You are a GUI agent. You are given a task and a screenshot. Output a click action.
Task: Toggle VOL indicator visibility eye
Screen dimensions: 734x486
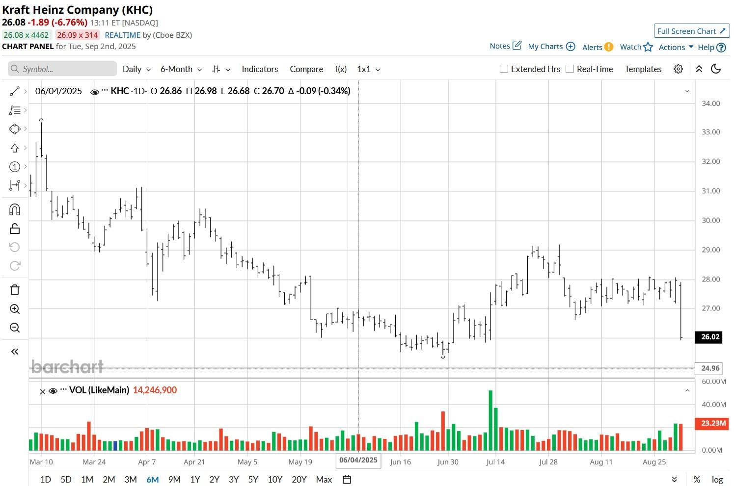tap(53, 391)
